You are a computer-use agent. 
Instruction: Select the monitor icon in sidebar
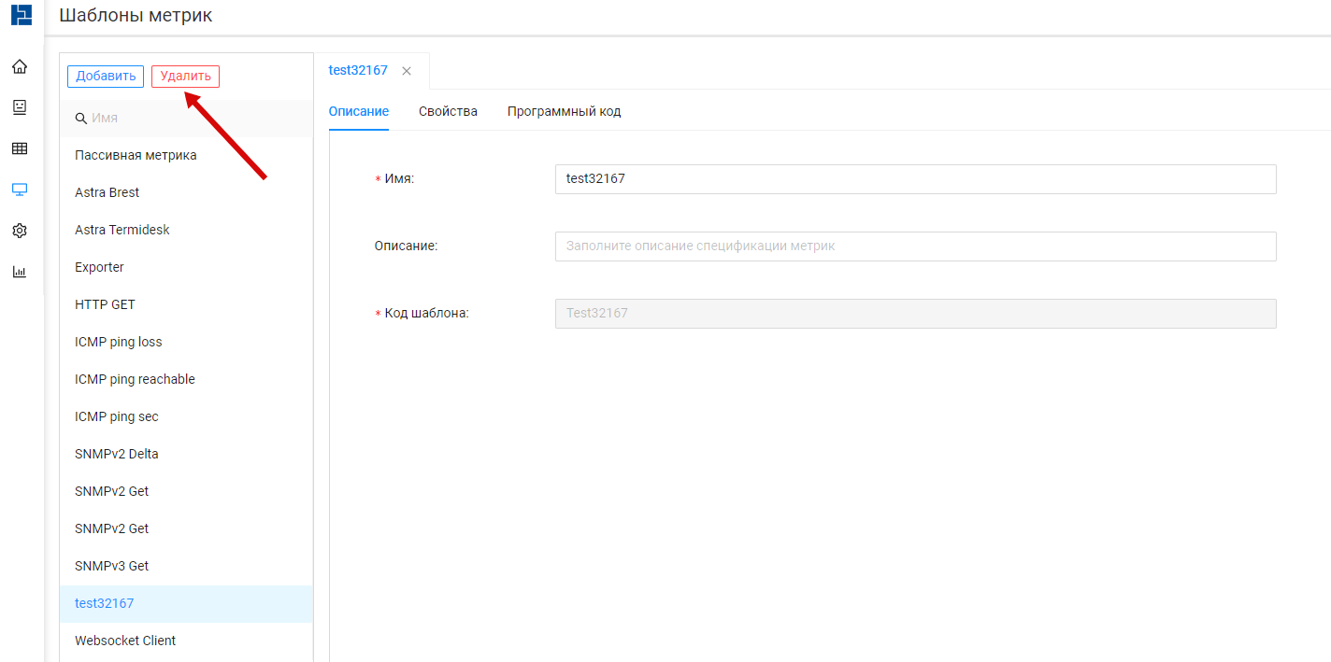(20, 190)
